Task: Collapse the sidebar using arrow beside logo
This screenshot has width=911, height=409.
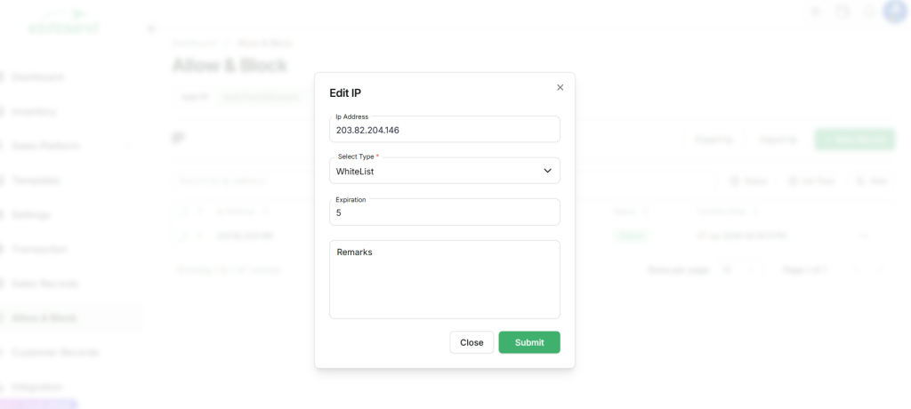Action: tap(149, 29)
